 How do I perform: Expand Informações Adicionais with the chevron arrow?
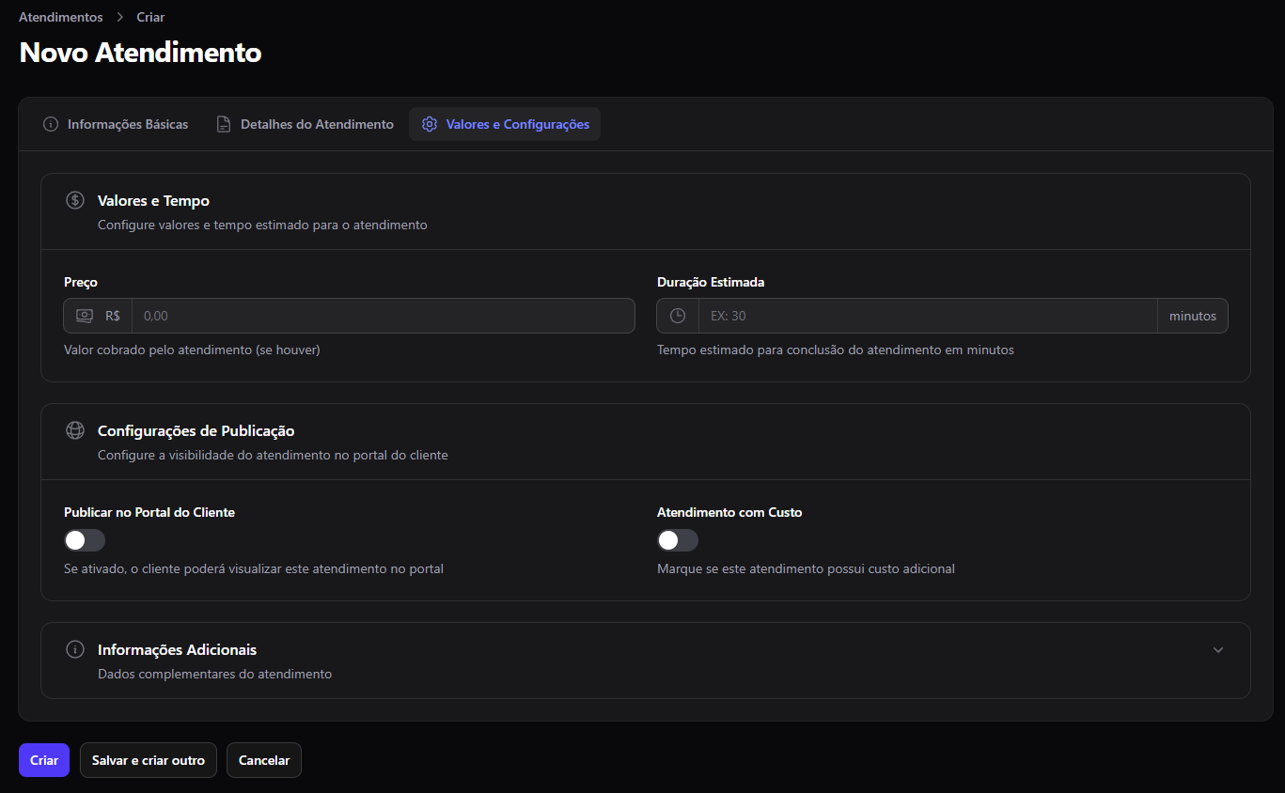1218,649
